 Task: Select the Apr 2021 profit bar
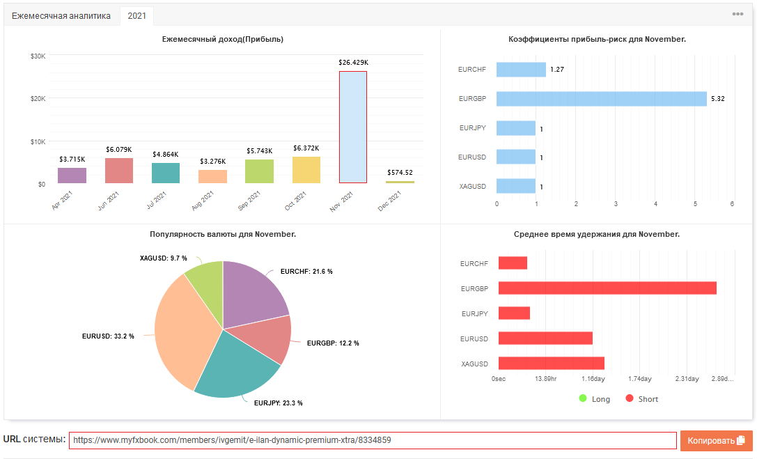tap(72, 176)
